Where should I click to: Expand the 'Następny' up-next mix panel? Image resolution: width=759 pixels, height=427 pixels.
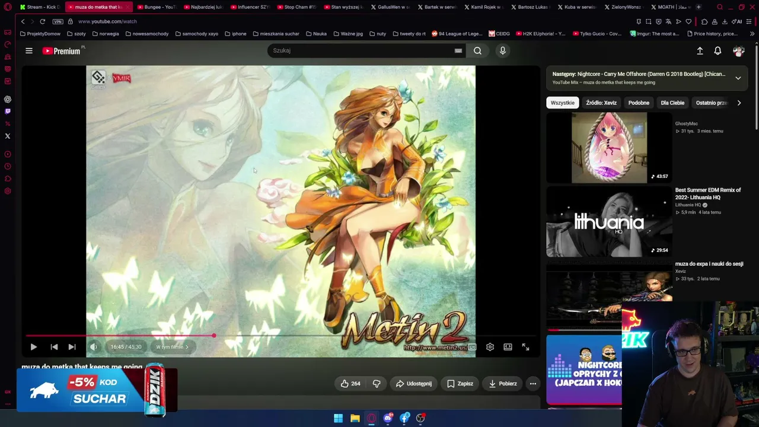tap(738, 78)
